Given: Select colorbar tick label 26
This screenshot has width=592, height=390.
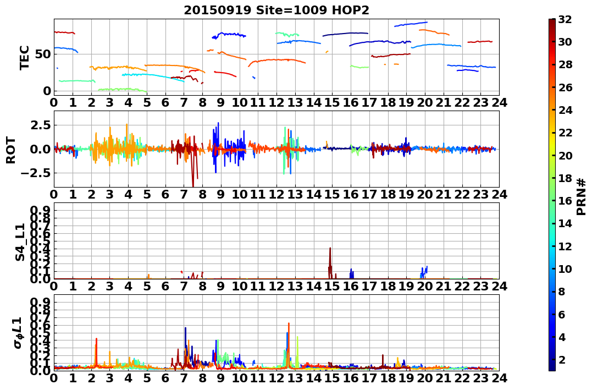Looking at the screenshot, I should 565,87.
